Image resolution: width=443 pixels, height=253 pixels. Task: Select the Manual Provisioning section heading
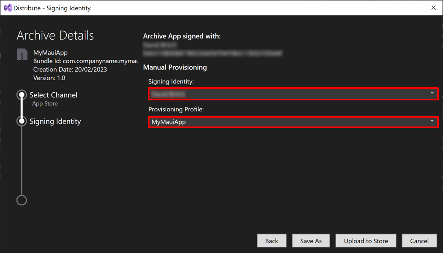175,67
